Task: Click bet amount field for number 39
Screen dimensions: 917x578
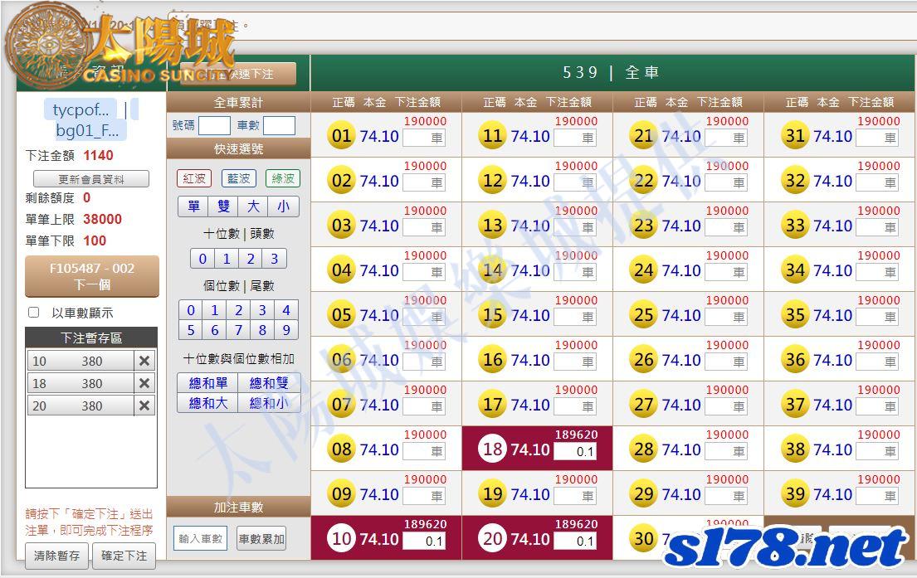Action: [x=878, y=496]
